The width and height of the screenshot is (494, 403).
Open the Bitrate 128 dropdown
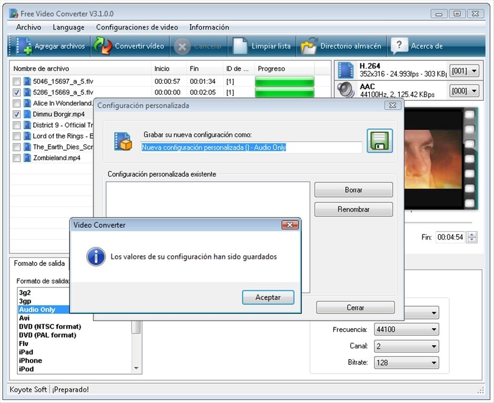pyautogui.click(x=407, y=363)
